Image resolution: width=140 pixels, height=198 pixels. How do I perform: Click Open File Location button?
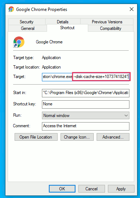(36, 137)
